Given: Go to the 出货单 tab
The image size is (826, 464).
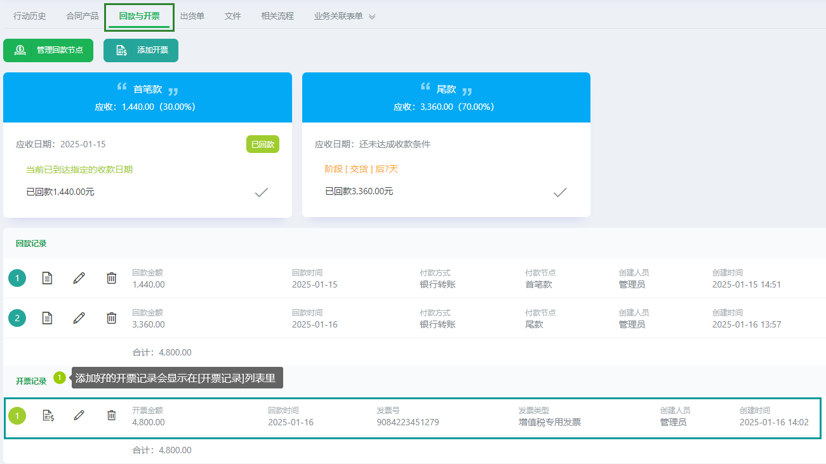Looking at the screenshot, I should point(192,16).
